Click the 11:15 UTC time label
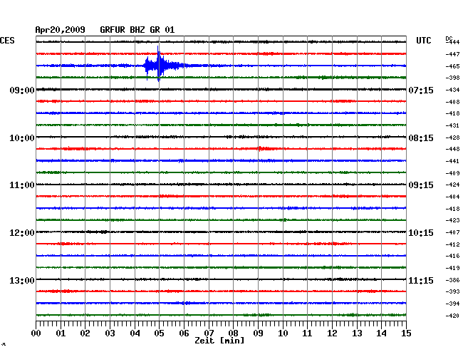The height and width of the screenshot is (352, 463). [x=421, y=280]
